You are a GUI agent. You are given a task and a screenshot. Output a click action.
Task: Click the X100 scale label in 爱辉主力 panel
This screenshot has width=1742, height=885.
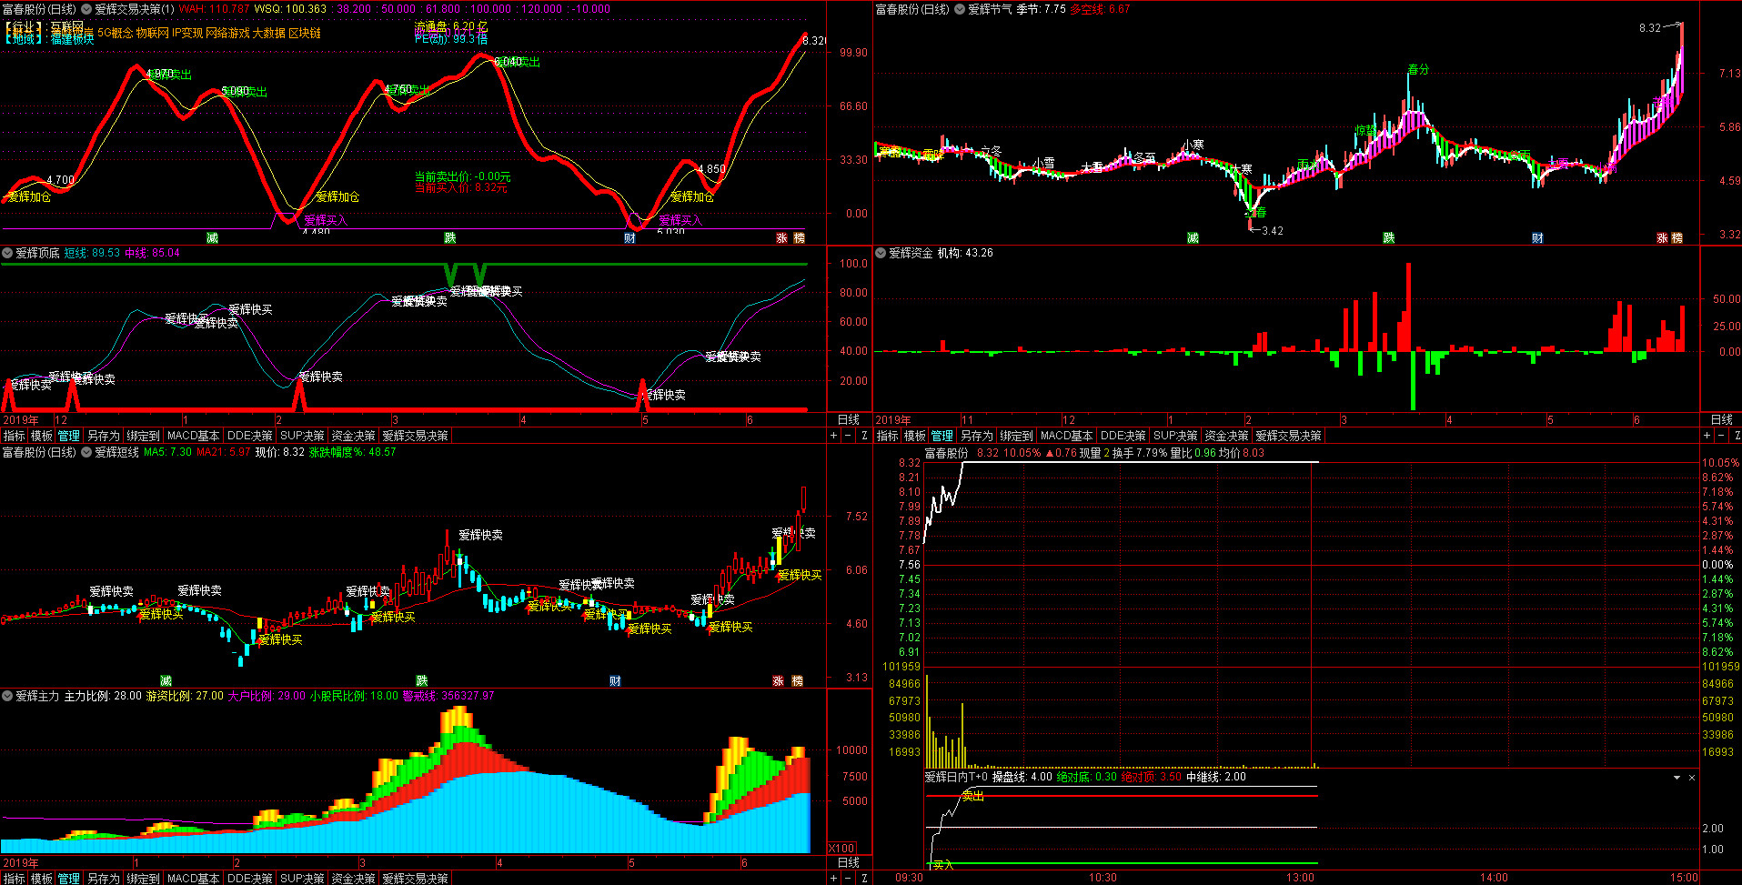click(841, 849)
